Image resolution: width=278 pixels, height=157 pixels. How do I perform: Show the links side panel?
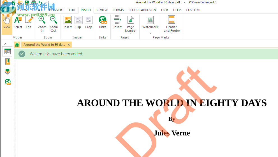pyautogui.click(x=8, y=82)
